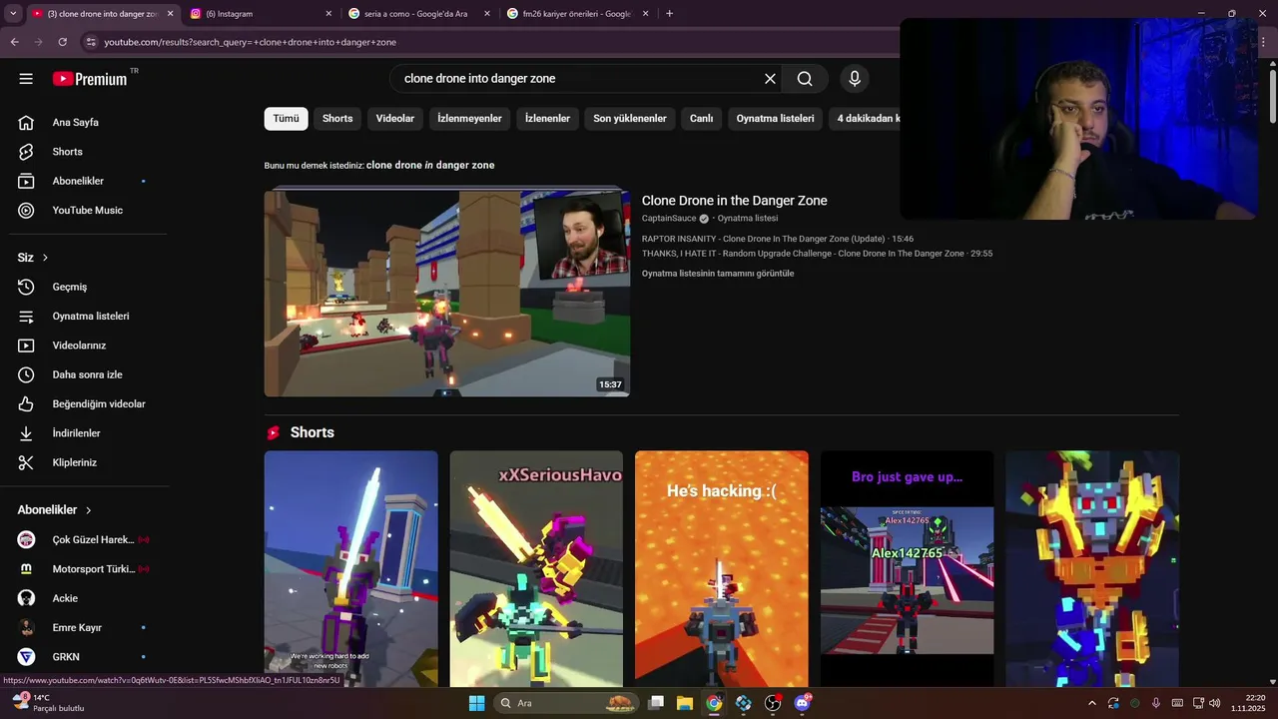The height and width of the screenshot is (719, 1278).
Task: Open the tab search dropdown arrow
Action: (x=13, y=14)
